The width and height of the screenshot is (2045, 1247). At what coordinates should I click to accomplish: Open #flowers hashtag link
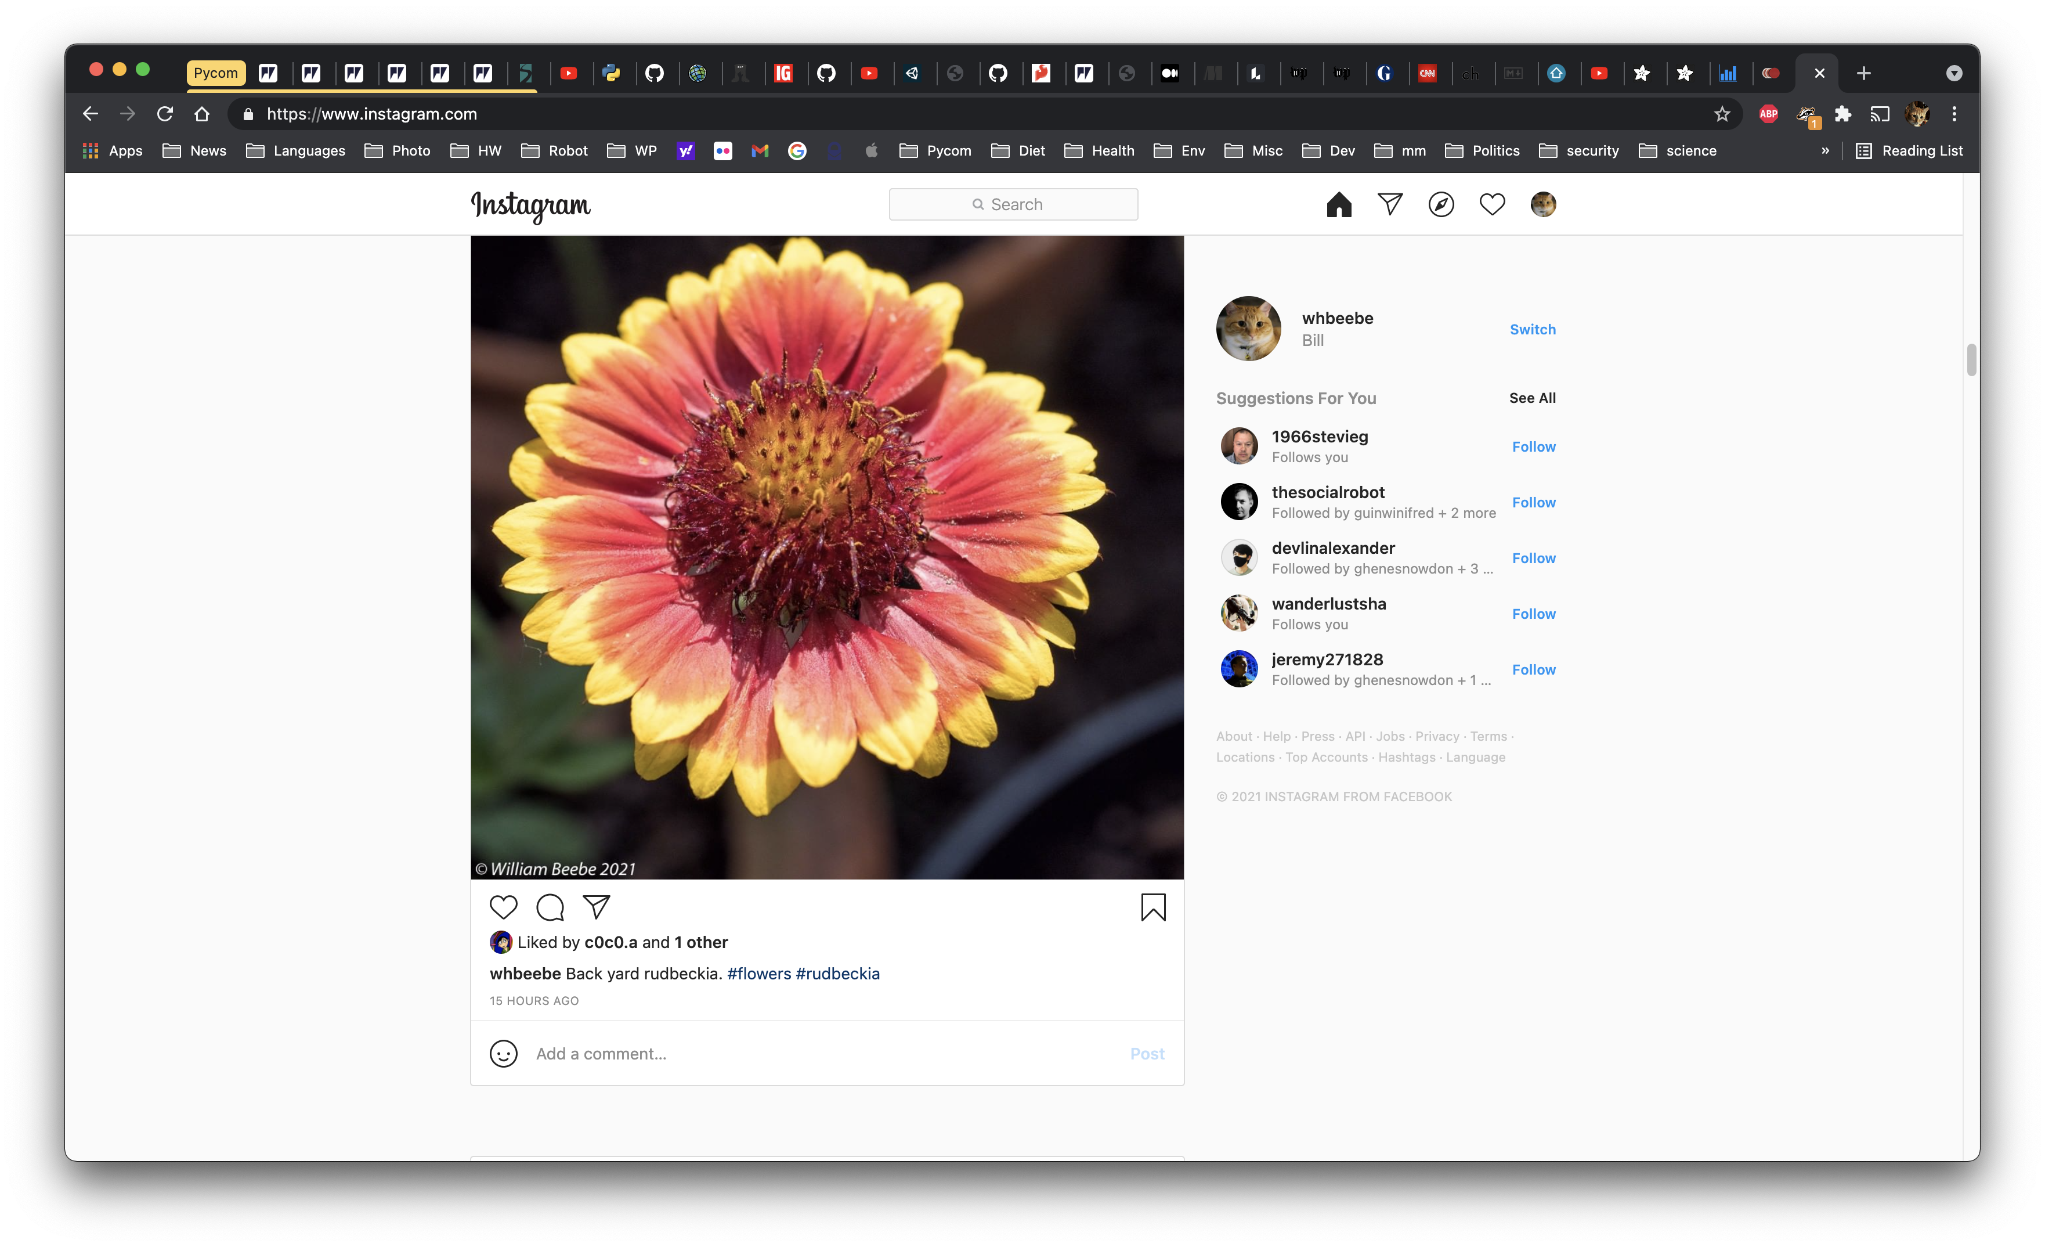[x=758, y=973]
